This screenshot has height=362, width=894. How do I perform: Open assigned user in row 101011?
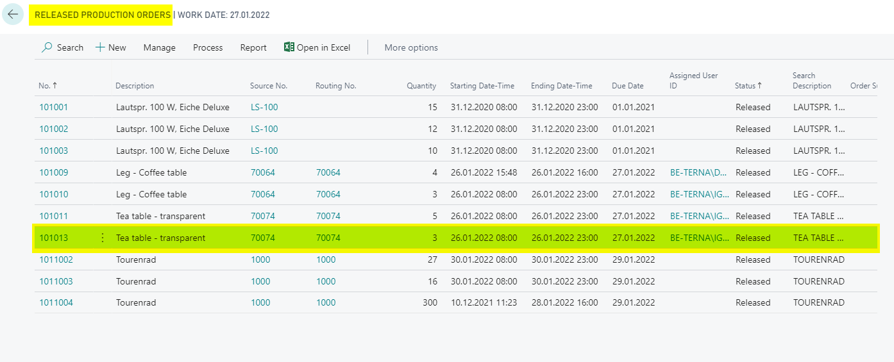click(x=699, y=216)
